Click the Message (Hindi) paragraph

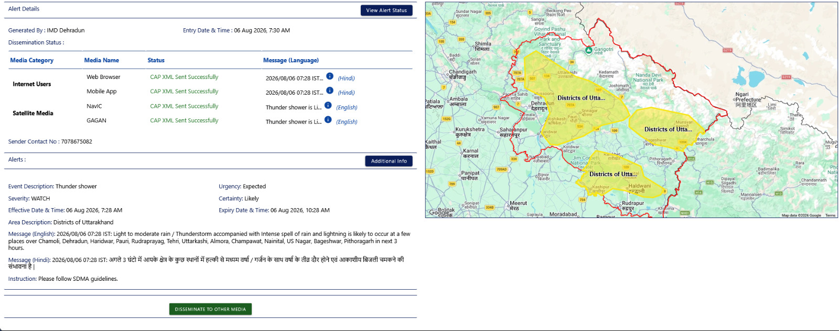[x=206, y=263]
